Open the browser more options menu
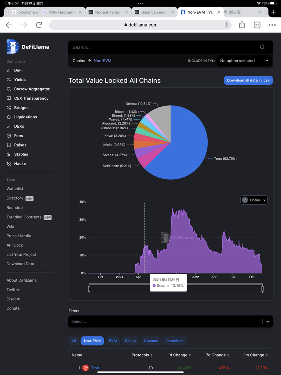 click(x=272, y=25)
